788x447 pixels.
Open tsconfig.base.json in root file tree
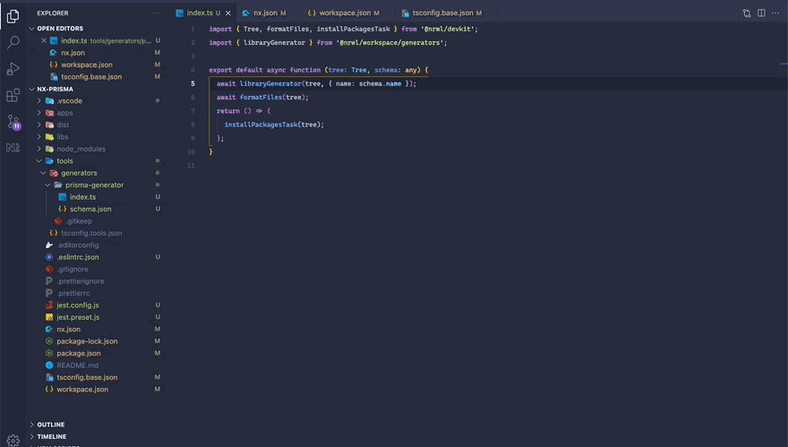87,378
